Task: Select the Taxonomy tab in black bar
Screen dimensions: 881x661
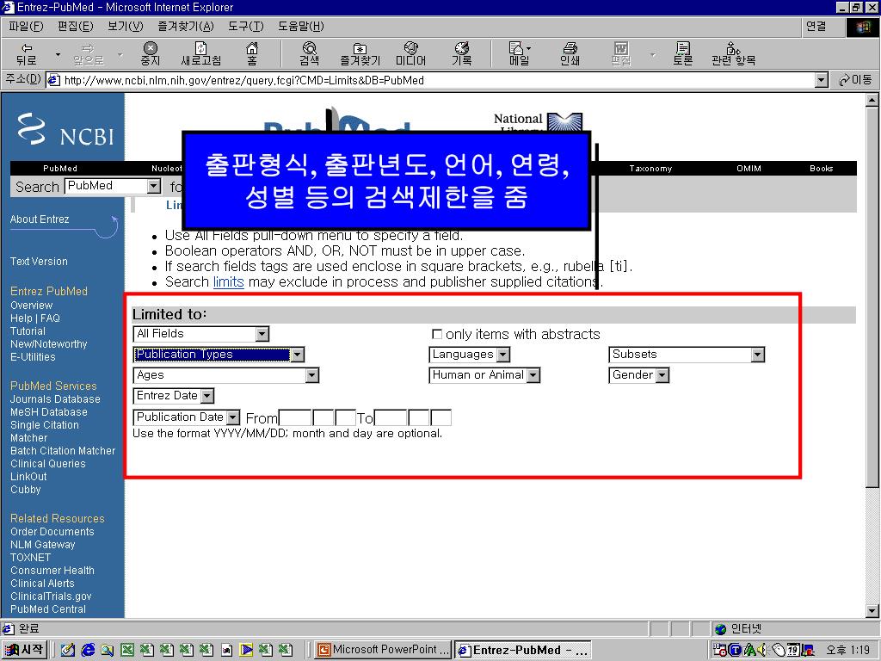Action: 650,168
